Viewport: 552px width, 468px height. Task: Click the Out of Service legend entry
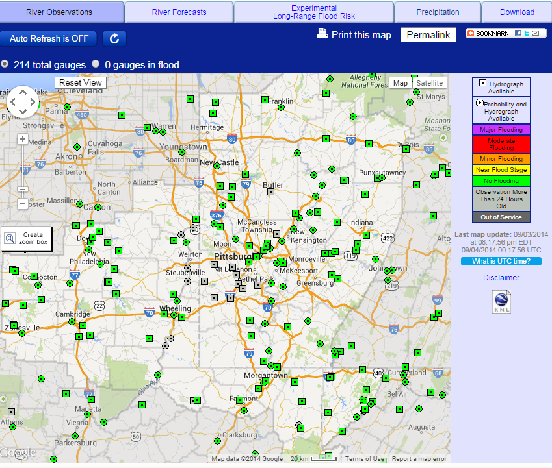[x=501, y=217]
